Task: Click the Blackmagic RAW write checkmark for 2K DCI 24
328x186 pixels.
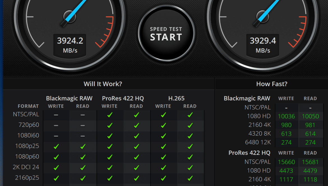Action: tap(56, 167)
